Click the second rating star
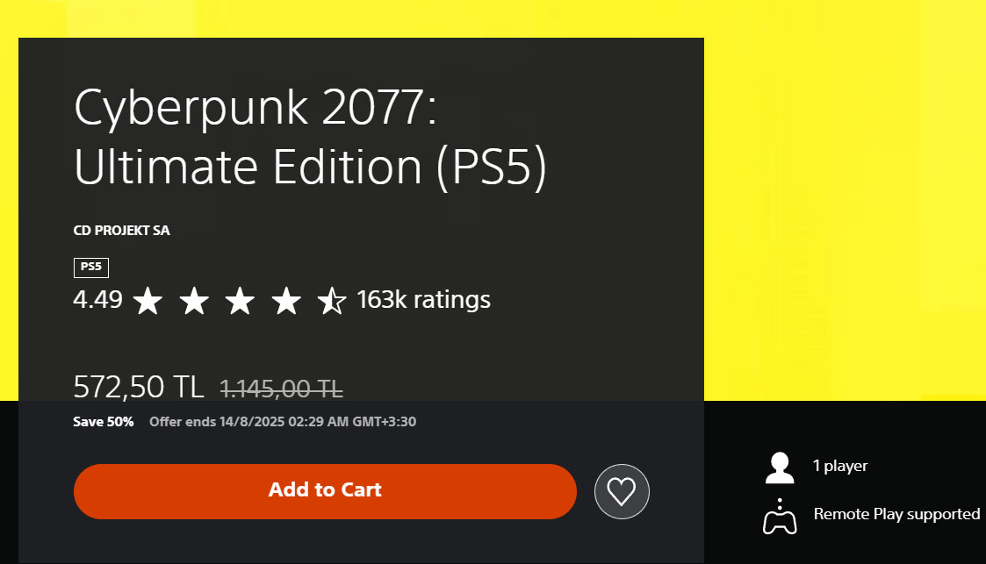Image resolution: width=986 pixels, height=564 pixels. 194,300
